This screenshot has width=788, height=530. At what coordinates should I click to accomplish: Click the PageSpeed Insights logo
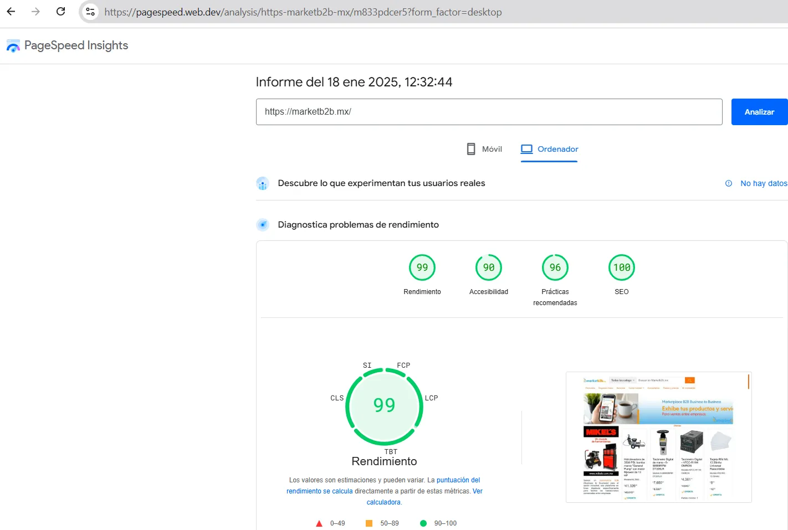[13, 46]
